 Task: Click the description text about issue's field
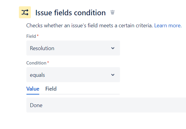(90, 25)
